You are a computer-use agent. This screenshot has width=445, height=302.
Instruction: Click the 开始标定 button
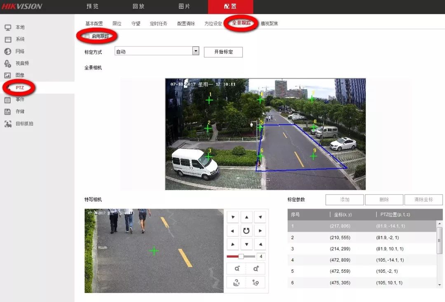[x=223, y=52]
